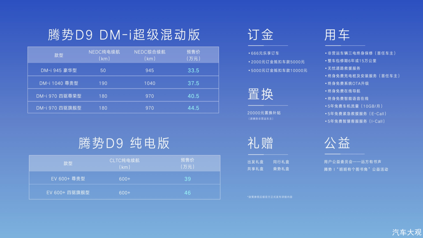Click the 班班有个图书角 公益活动 line
Viewport: 423px width, 238px height.
[x=356, y=169]
